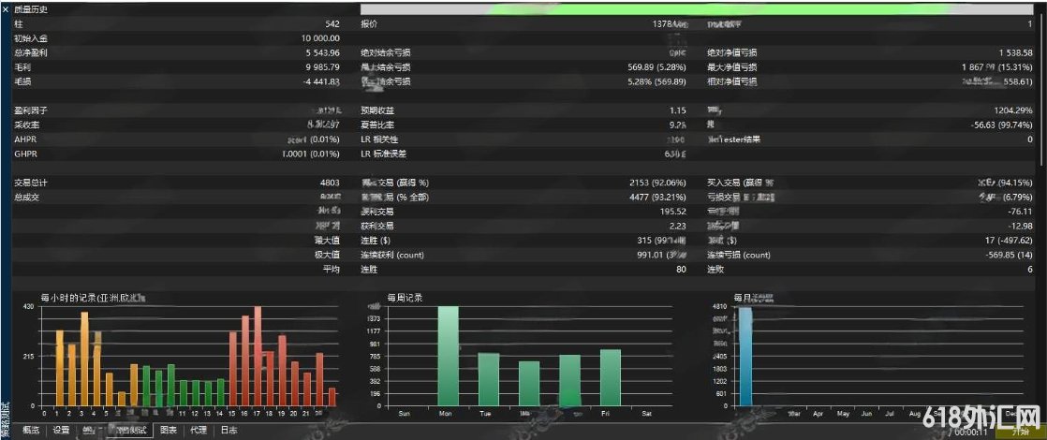1047x440 pixels.
Task: Click the 最大净值亏损 label
Action: pos(732,67)
